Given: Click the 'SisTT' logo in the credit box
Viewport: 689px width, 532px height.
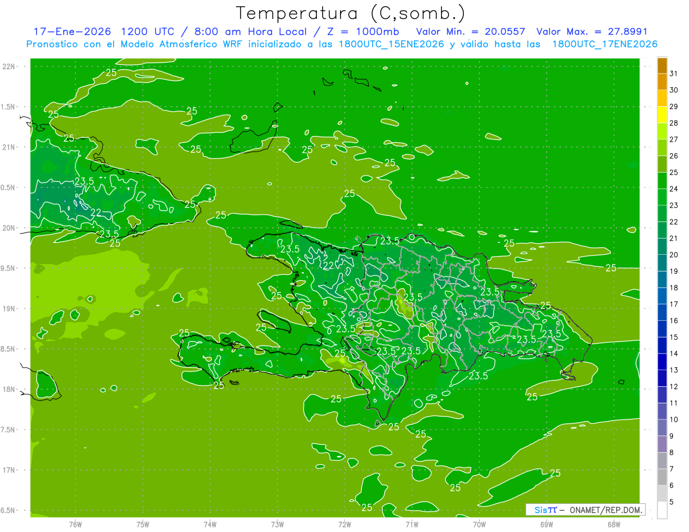Looking at the screenshot, I should coord(545,510).
